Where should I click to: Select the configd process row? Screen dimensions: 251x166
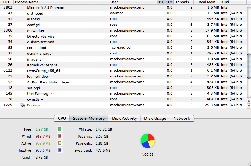click(x=123, y=25)
